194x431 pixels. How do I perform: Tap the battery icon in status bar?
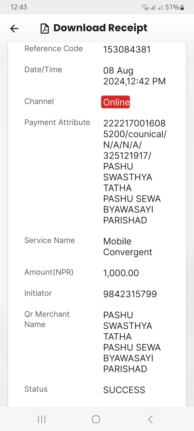click(182, 7)
